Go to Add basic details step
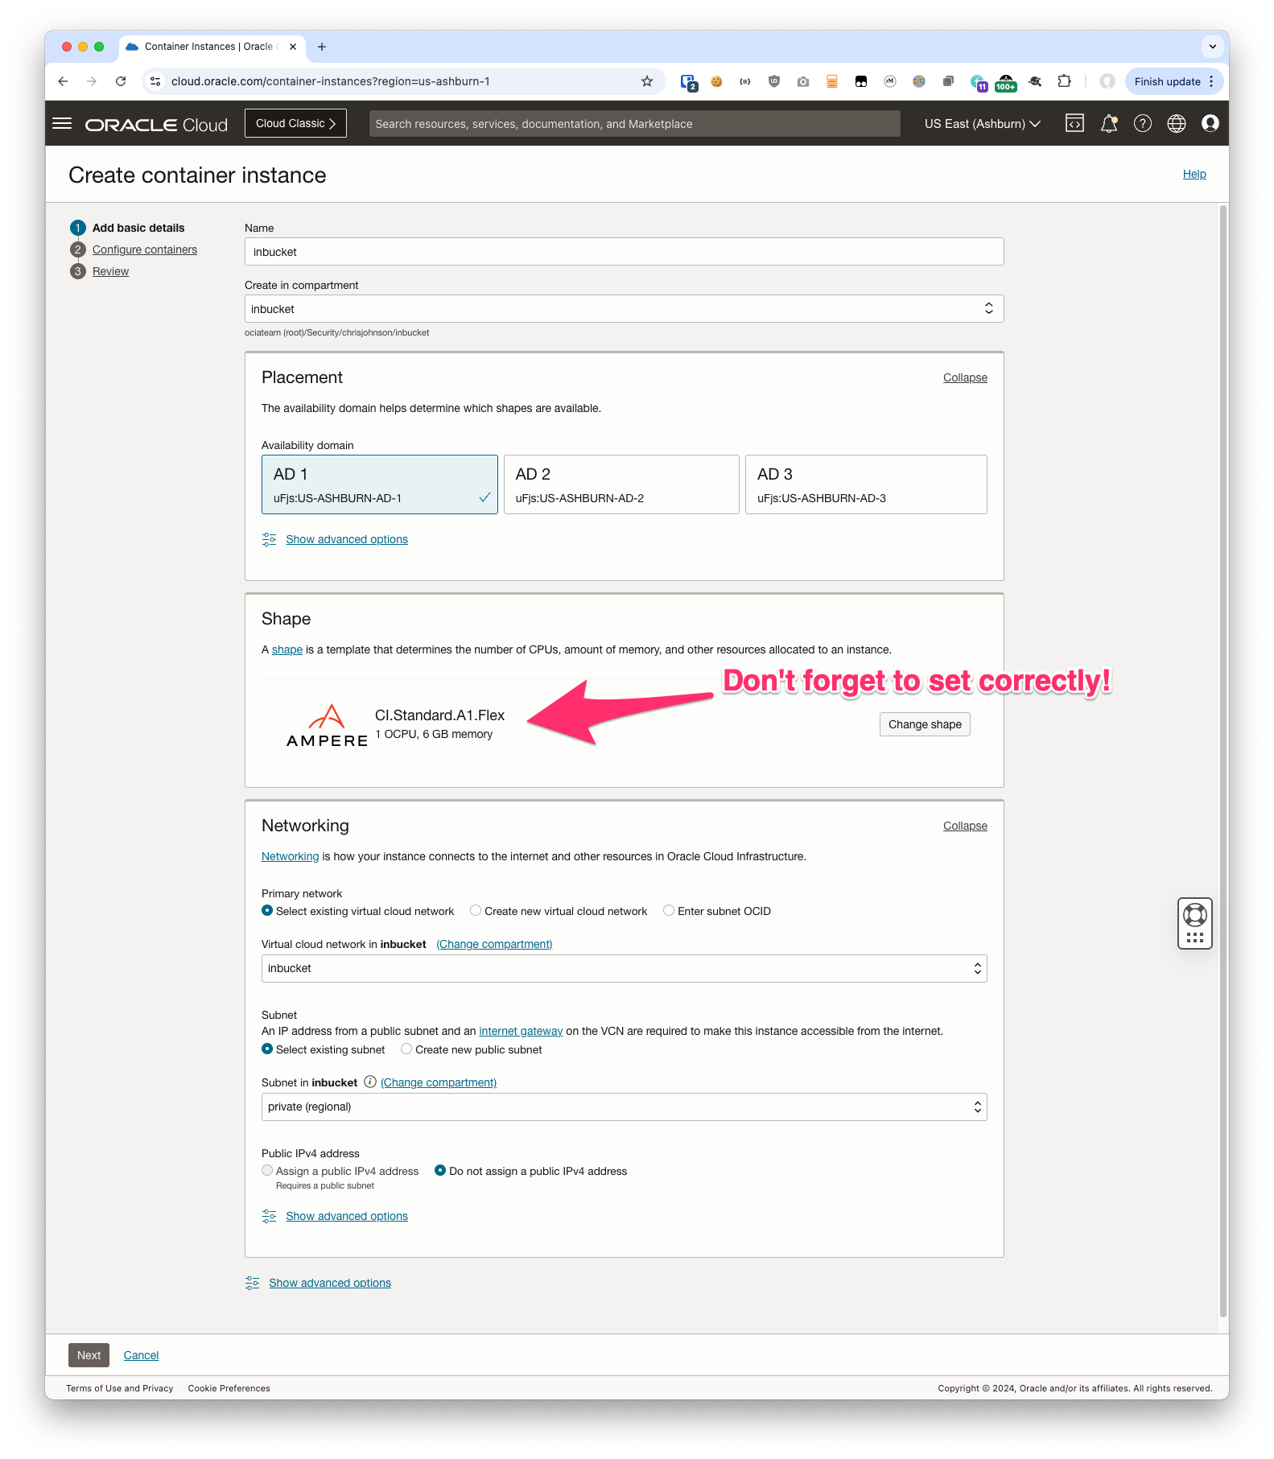 tap(138, 228)
